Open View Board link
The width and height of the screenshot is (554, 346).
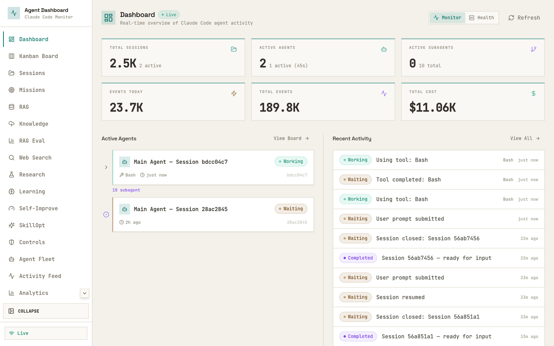point(291,138)
